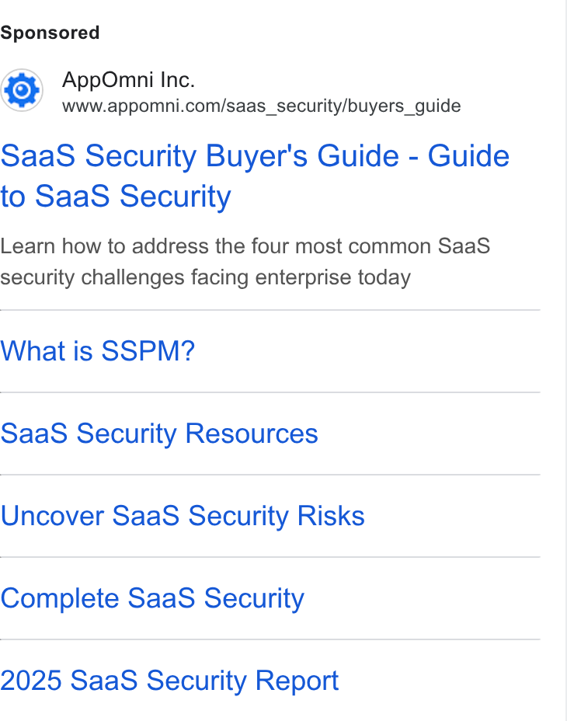Click the 'to SaaS Security' headline line

coord(116,197)
